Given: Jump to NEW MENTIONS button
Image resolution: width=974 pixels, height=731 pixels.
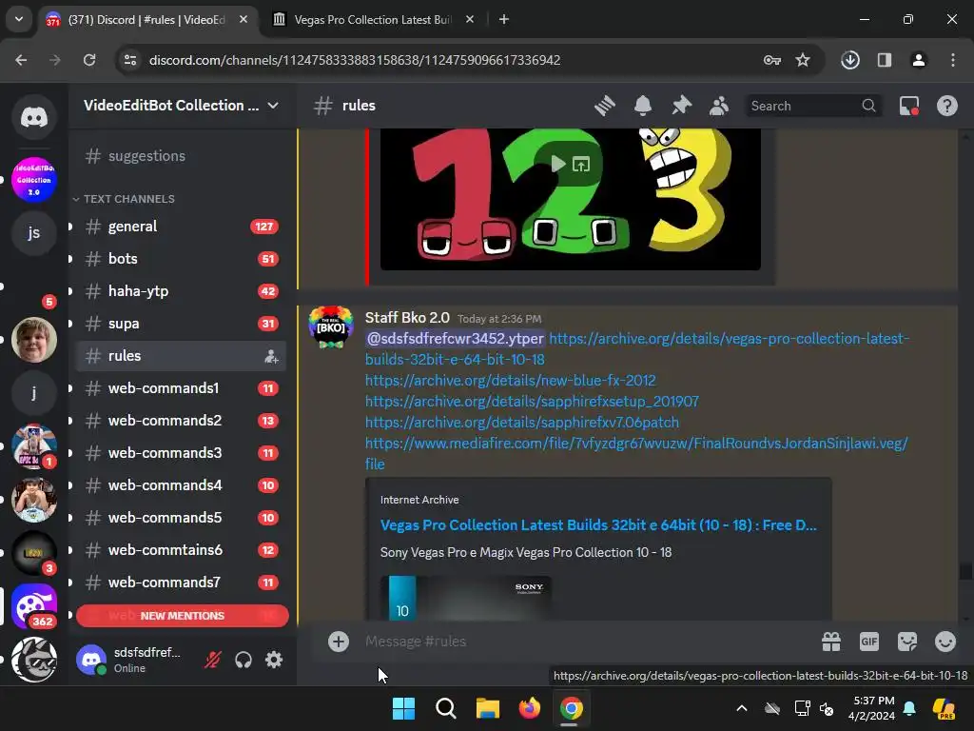Looking at the screenshot, I should click(182, 616).
